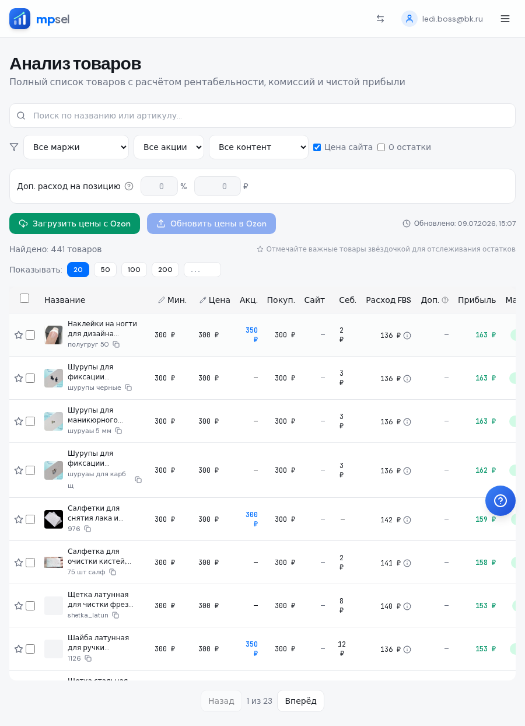Open the hamburger menu icon
Screen dimensions: 525x726
(505, 19)
